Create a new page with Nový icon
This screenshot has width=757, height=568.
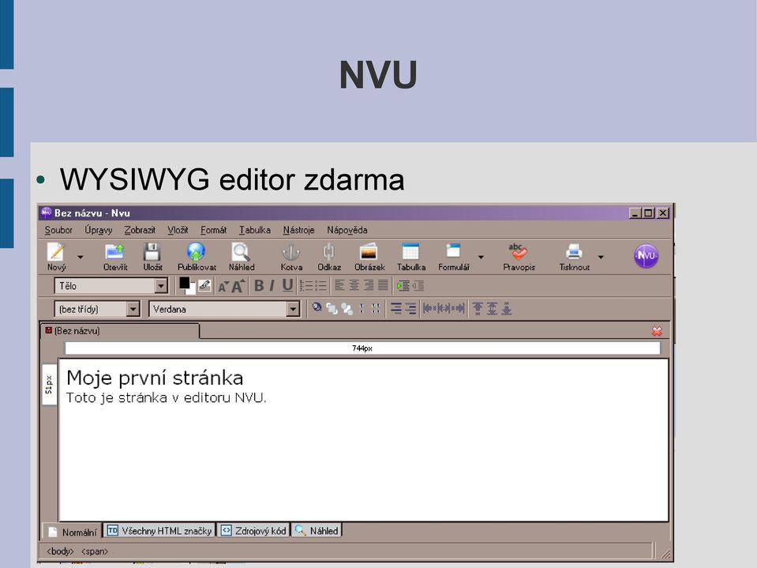(56, 257)
